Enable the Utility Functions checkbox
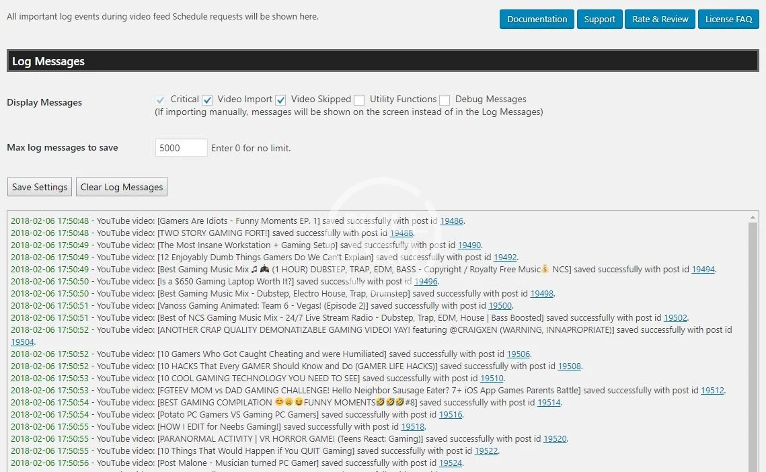 (359, 100)
